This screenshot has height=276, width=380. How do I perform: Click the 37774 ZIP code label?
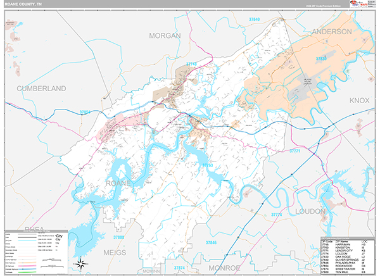[277, 215]
